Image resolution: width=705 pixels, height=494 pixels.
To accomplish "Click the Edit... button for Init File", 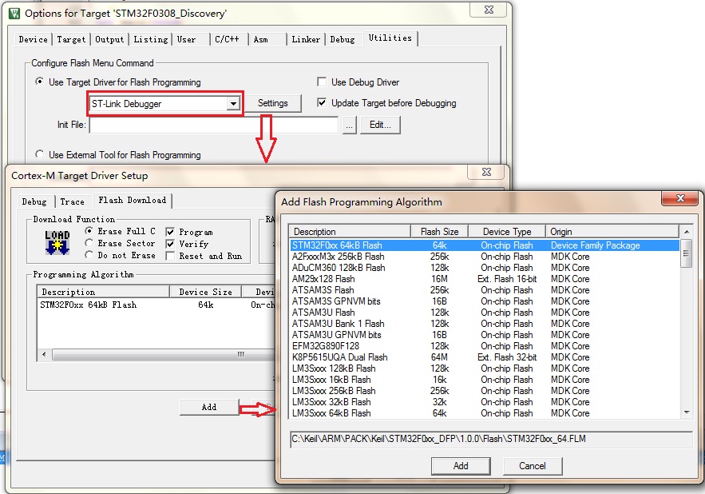I will coord(380,125).
